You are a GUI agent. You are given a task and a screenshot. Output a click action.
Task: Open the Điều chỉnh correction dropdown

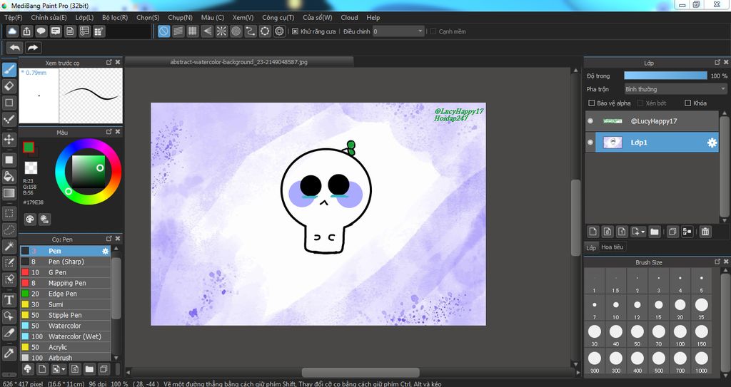(x=398, y=31)
